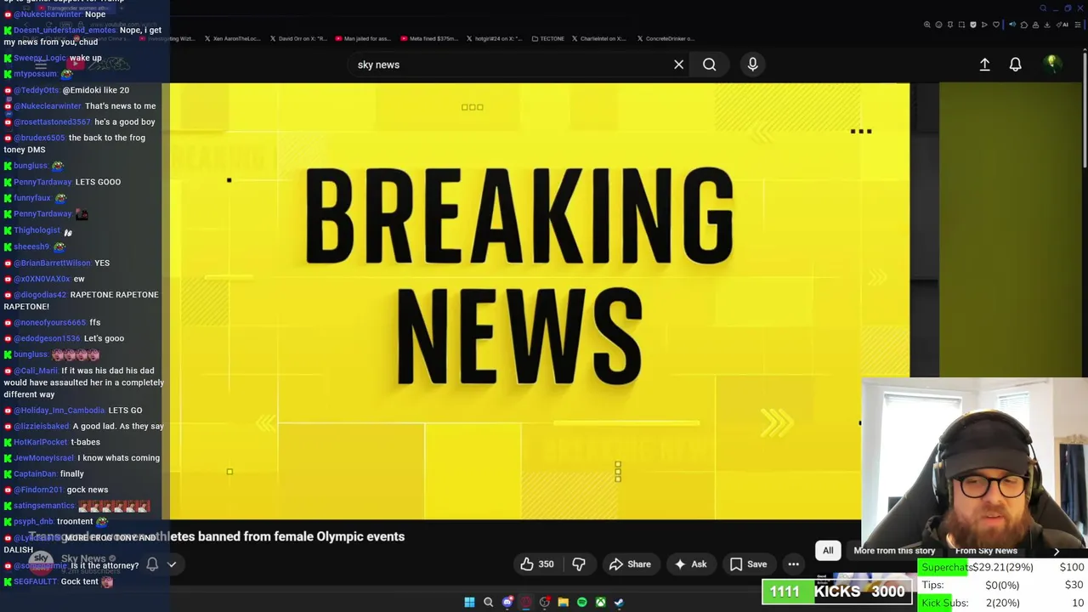Select 'From Sky News' chip
Screen dimensions: 1088x612
(x=986, y=550)
